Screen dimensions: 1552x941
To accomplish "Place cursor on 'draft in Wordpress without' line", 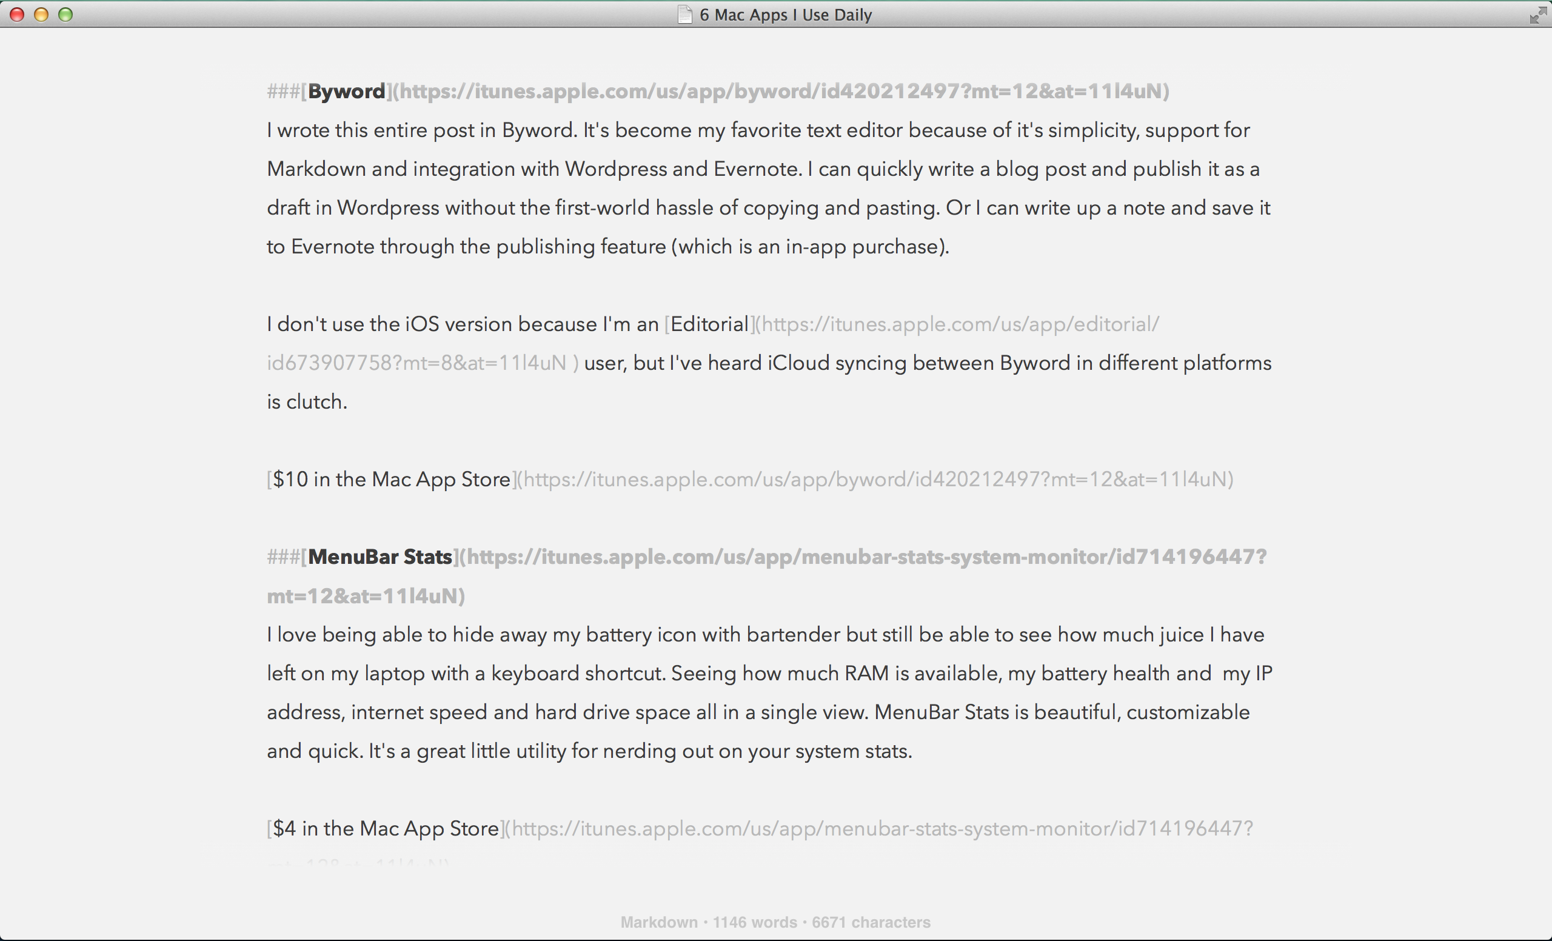I will point(769,209).
